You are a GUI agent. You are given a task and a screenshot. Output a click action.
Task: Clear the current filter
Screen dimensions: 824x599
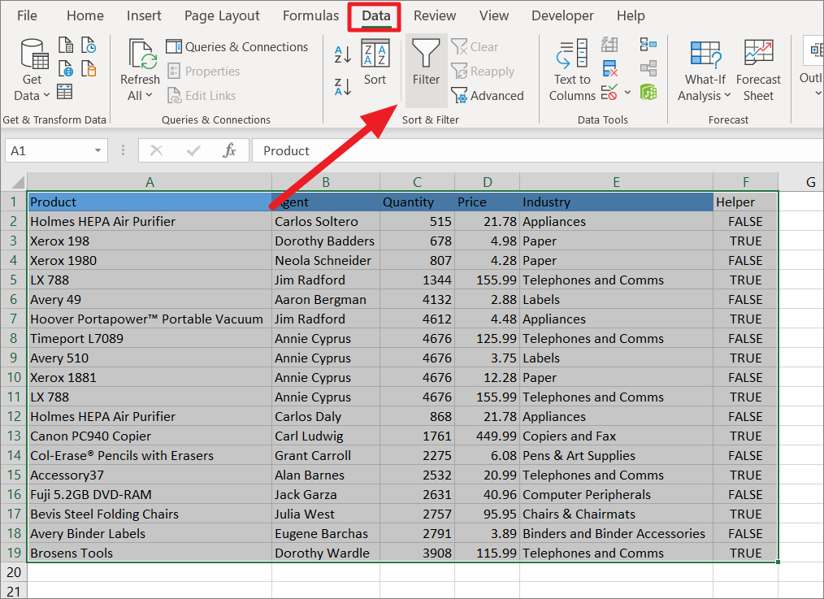(474, 47)
